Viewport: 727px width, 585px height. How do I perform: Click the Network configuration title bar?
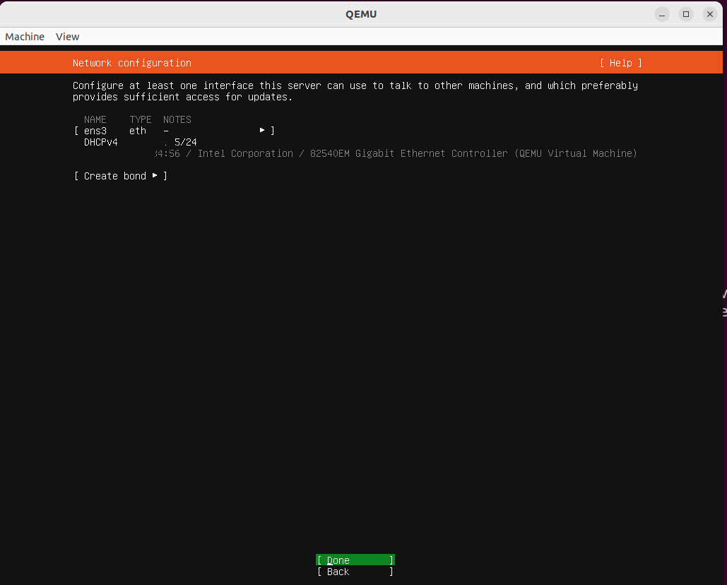(131, 63)
